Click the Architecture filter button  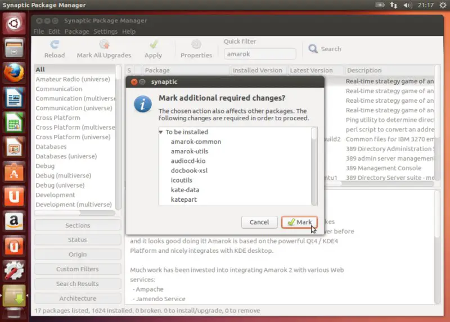(x=78, y=298)
